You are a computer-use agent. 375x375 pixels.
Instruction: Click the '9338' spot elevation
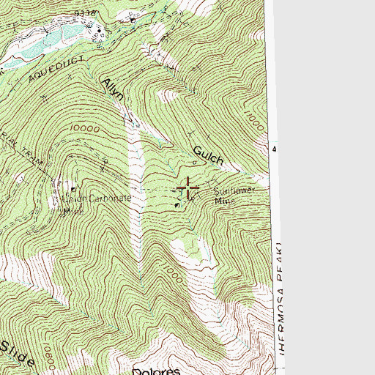(85, 13)
